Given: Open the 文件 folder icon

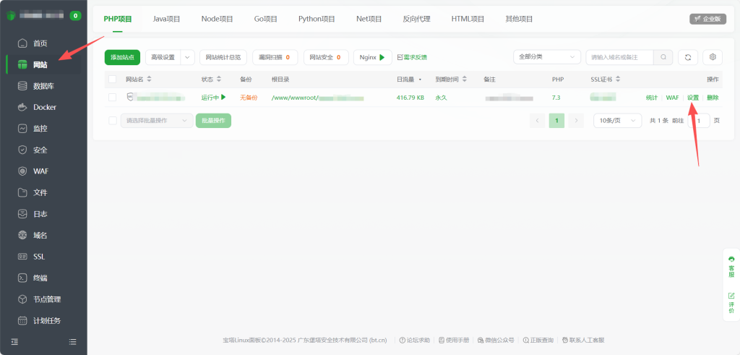Looking at the screenshot, I should [x=22, y=192].
